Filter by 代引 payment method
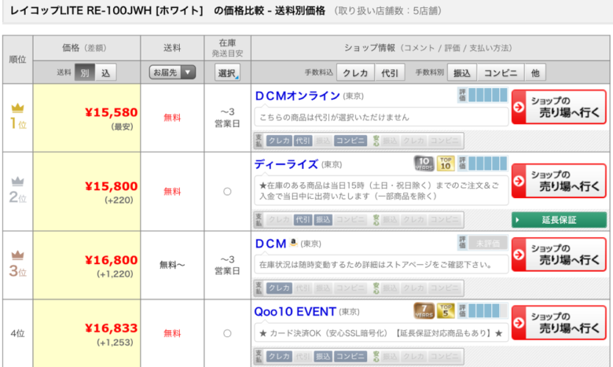613x367 pixels. 390,73
